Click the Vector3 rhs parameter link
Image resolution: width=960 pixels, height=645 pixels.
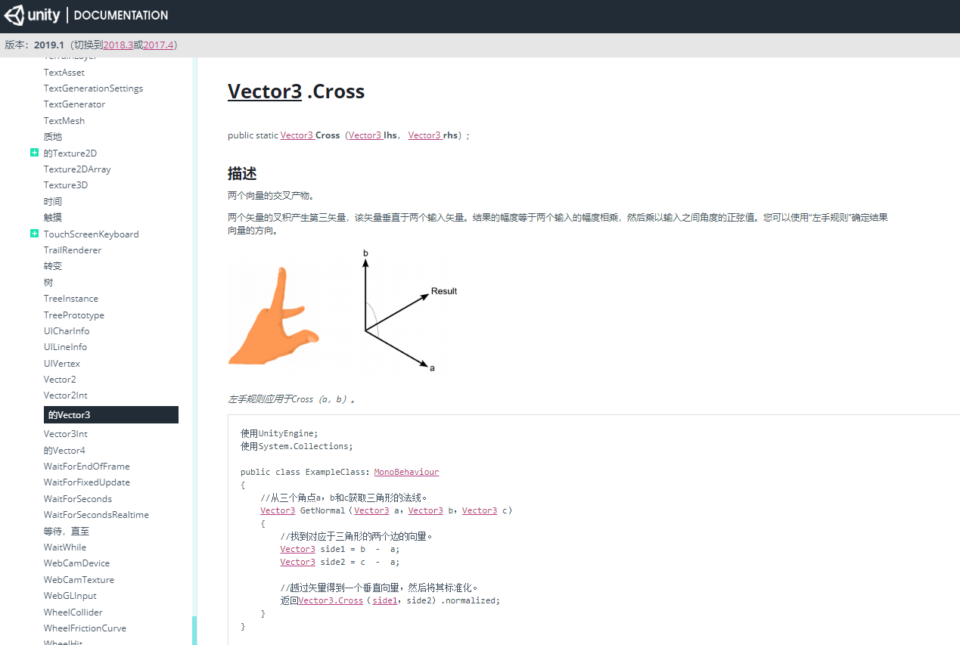pyautogui.click(x=425, y=135)
